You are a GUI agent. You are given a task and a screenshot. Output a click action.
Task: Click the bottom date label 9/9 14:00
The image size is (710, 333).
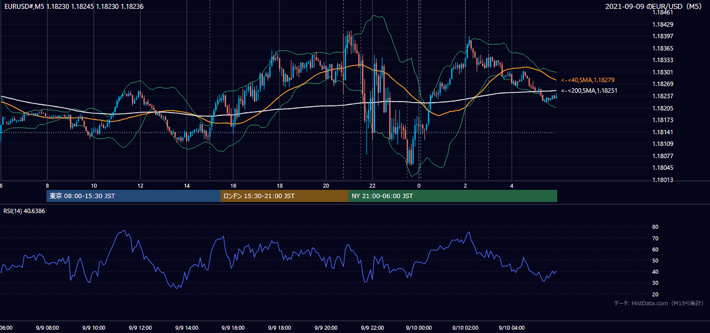coord(187,328)
